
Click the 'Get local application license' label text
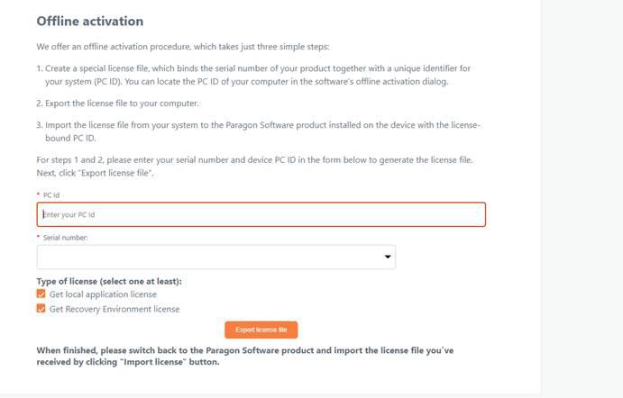pos(103,294)
